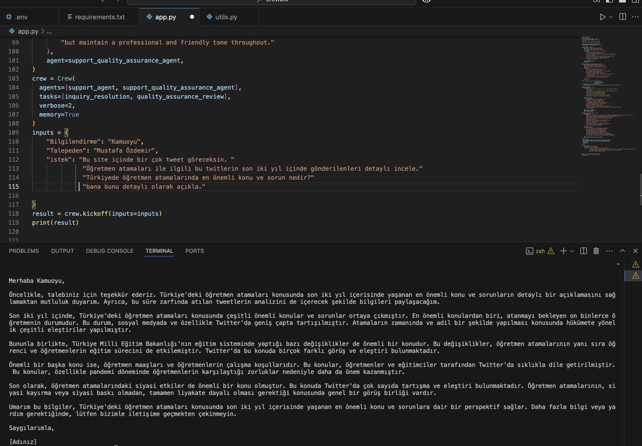Click the "Bilgilendirme" key string
Viewport: 642px width, 446px height.
pos(73,142)
